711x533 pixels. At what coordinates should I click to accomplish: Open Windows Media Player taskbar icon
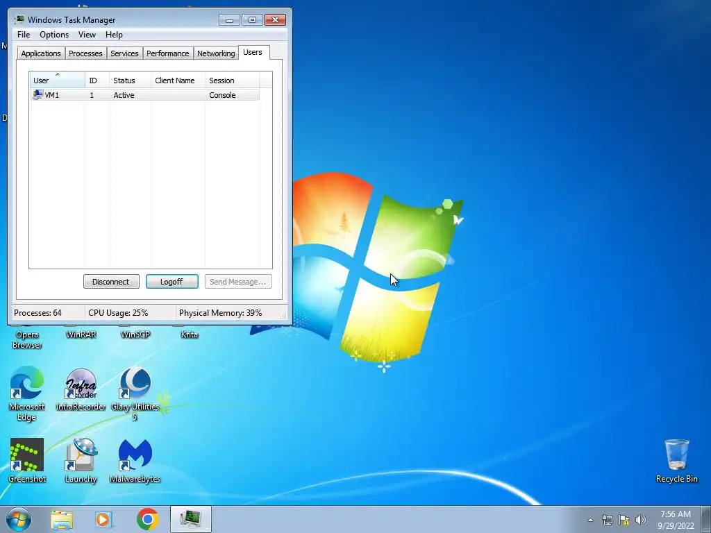pos(104,519)
